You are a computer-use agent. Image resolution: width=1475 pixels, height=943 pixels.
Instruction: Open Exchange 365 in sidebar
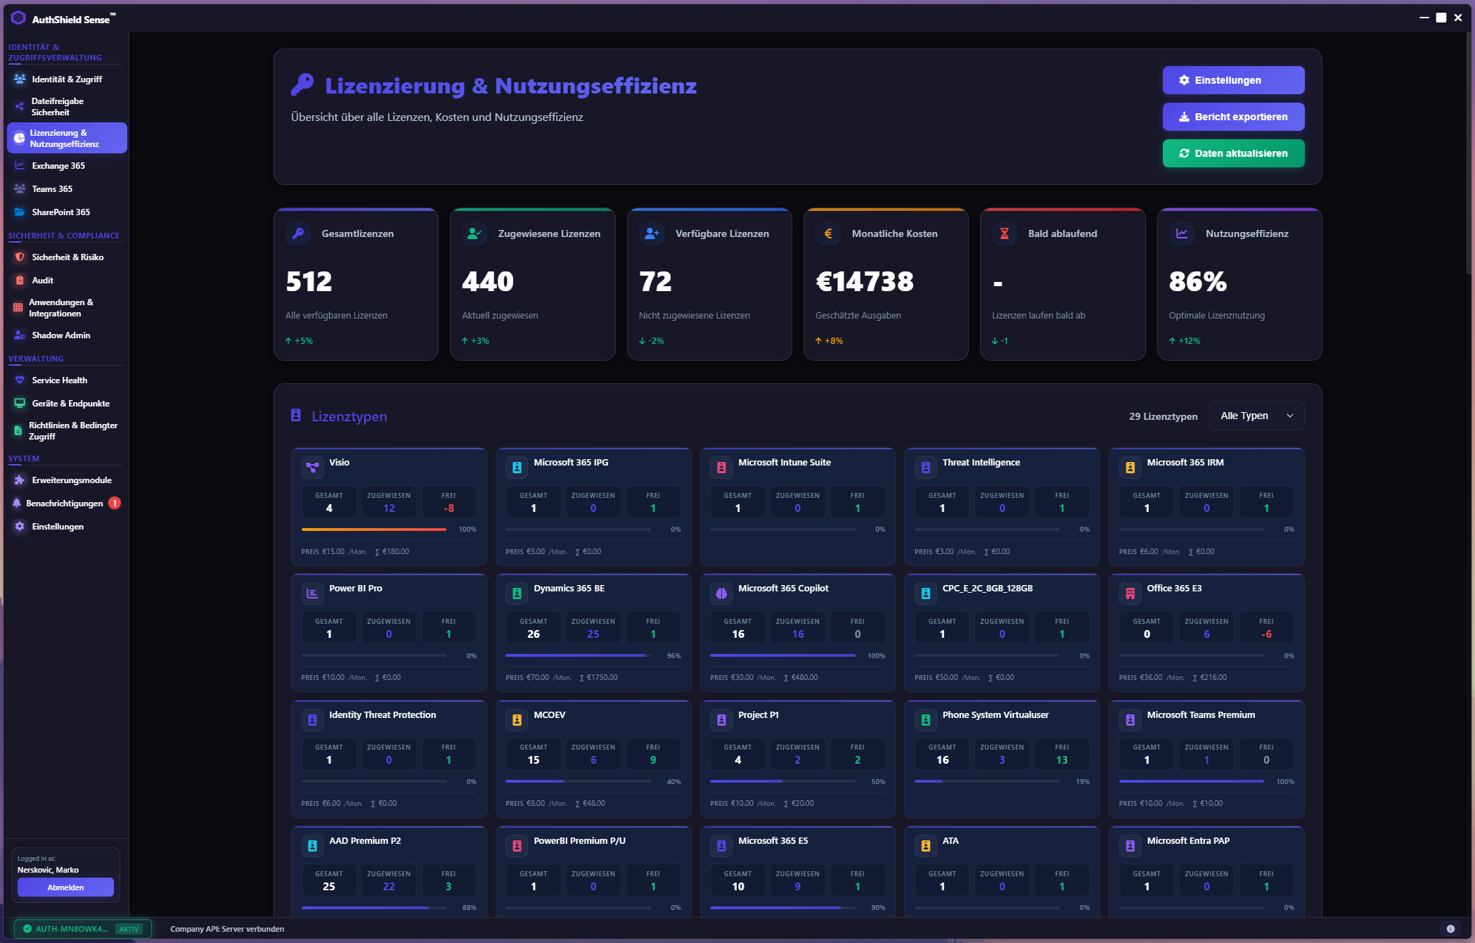[x=58, y=166]
